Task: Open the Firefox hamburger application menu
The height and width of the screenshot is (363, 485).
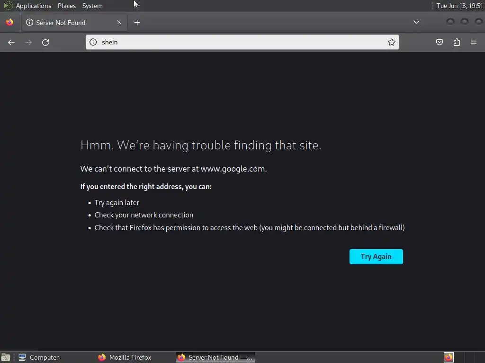Action: click(474, 42)
